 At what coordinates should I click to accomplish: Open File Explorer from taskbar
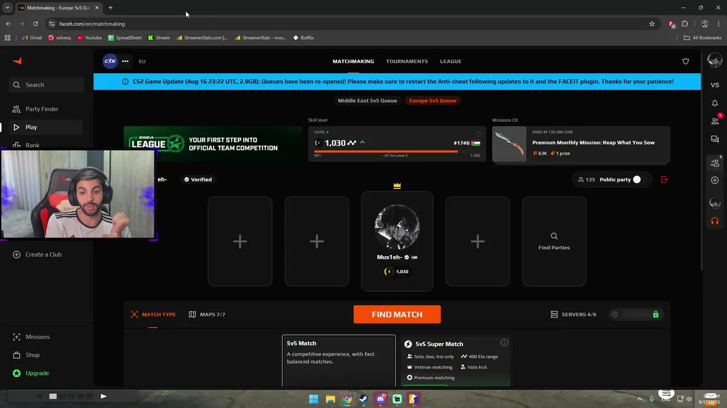coord(331,399)
